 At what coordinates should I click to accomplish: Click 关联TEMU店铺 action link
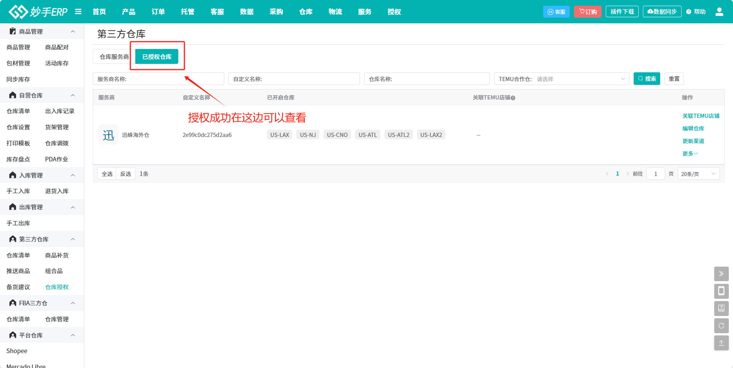(701, 116)
